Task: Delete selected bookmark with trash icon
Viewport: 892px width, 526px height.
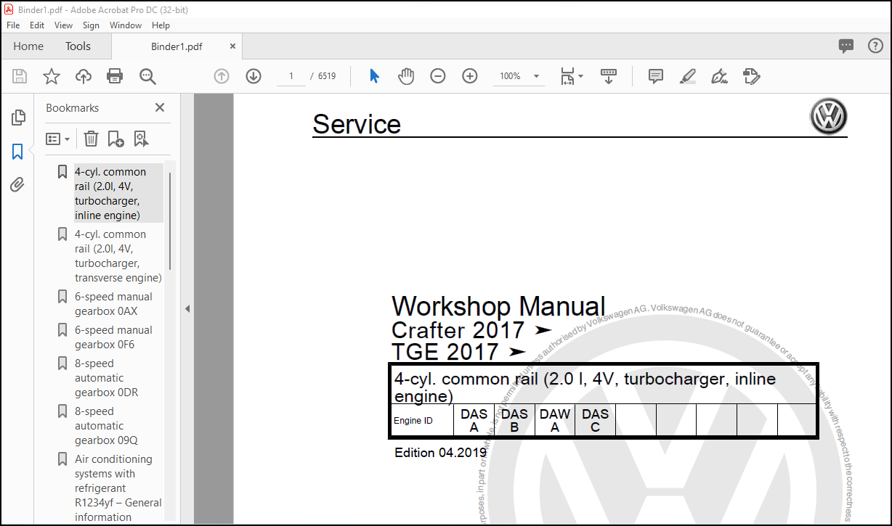Action: [x=91, y=139]
